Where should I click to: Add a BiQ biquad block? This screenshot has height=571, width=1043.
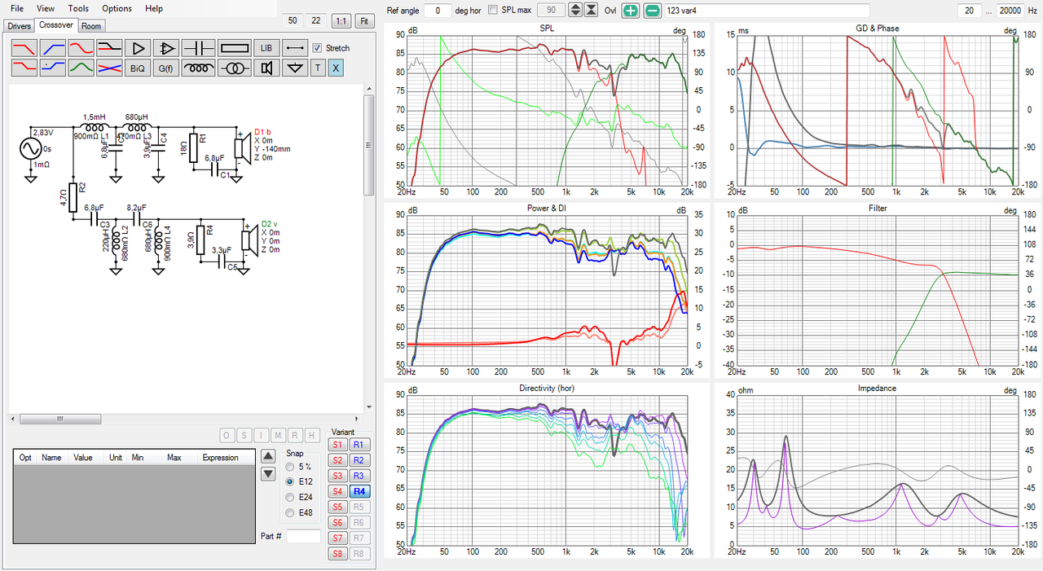point(137,68)
